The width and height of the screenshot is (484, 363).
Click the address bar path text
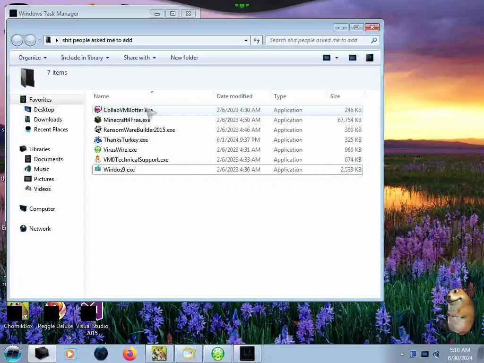pos(97,40)
